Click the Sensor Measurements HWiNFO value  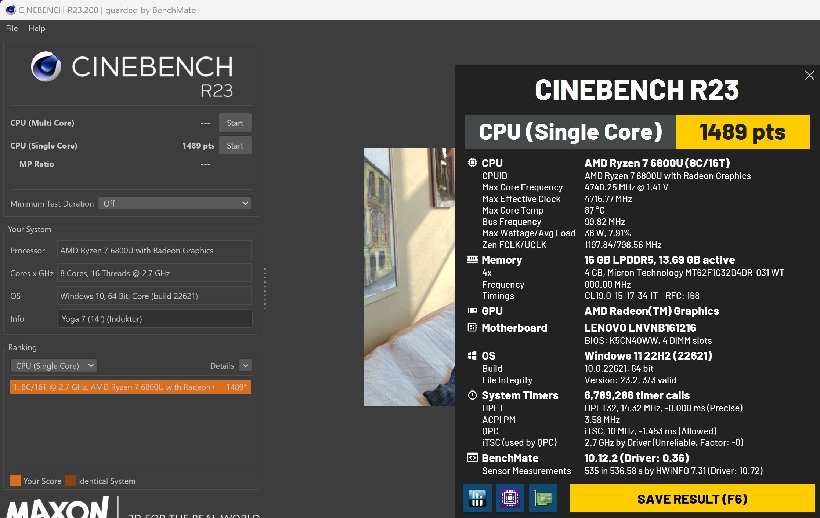click(x=673, y=471)
